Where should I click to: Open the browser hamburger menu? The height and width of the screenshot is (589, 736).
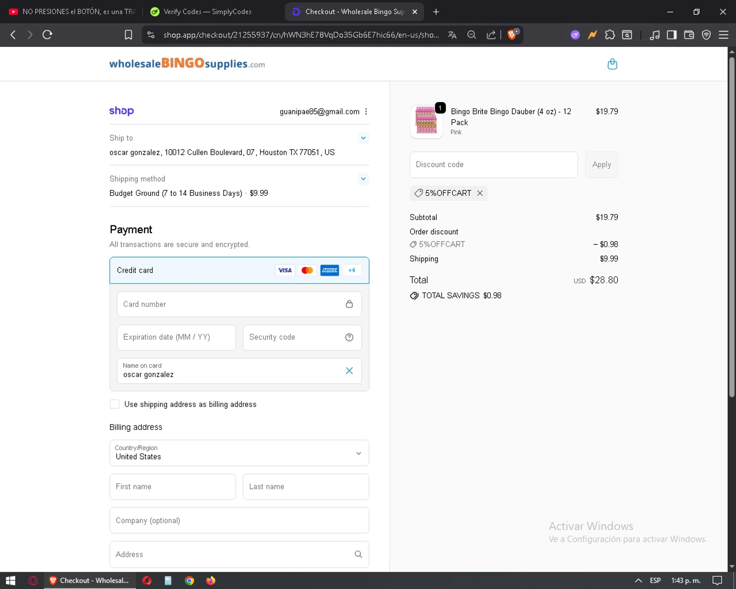click(x=723, y=35)
